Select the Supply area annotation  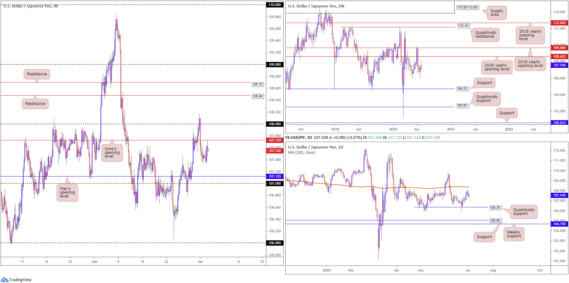coord(496,13)
